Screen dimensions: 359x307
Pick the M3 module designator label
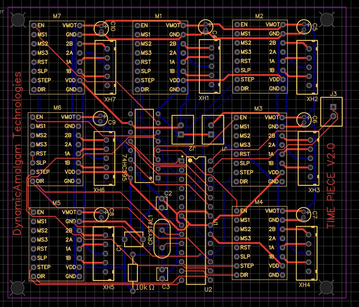pos(258,109)
